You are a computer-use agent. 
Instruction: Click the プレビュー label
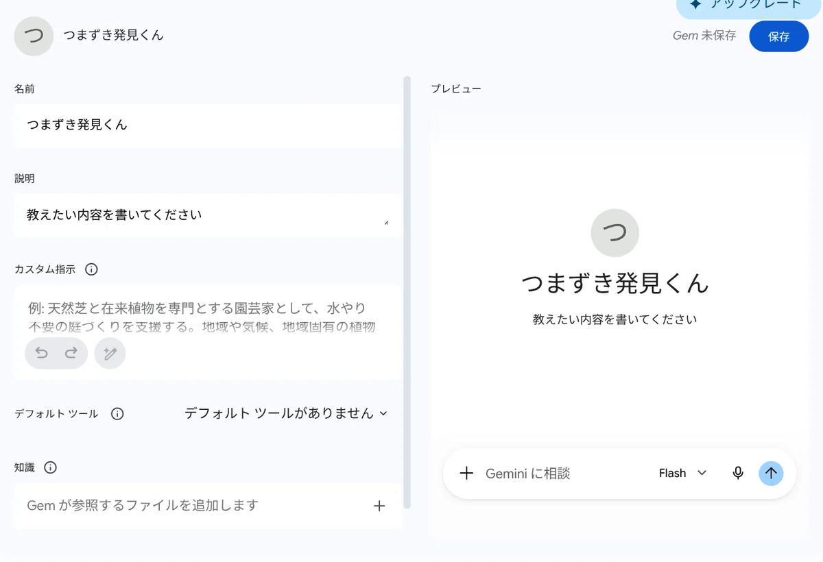pyautogui.click(x=456, y=89)
